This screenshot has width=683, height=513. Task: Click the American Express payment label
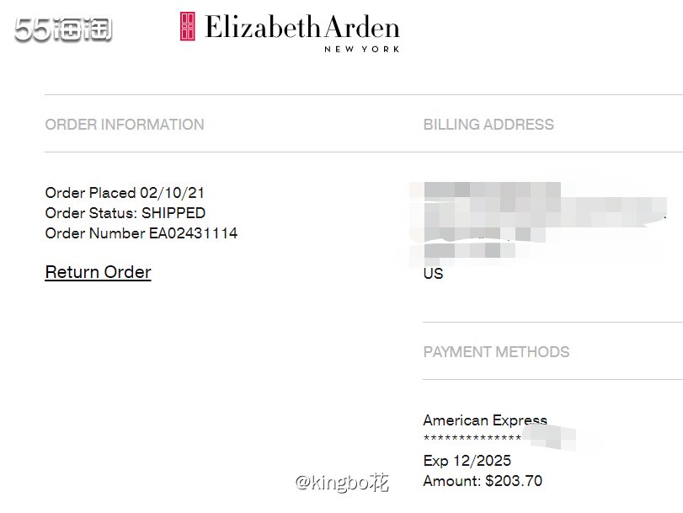485,420
